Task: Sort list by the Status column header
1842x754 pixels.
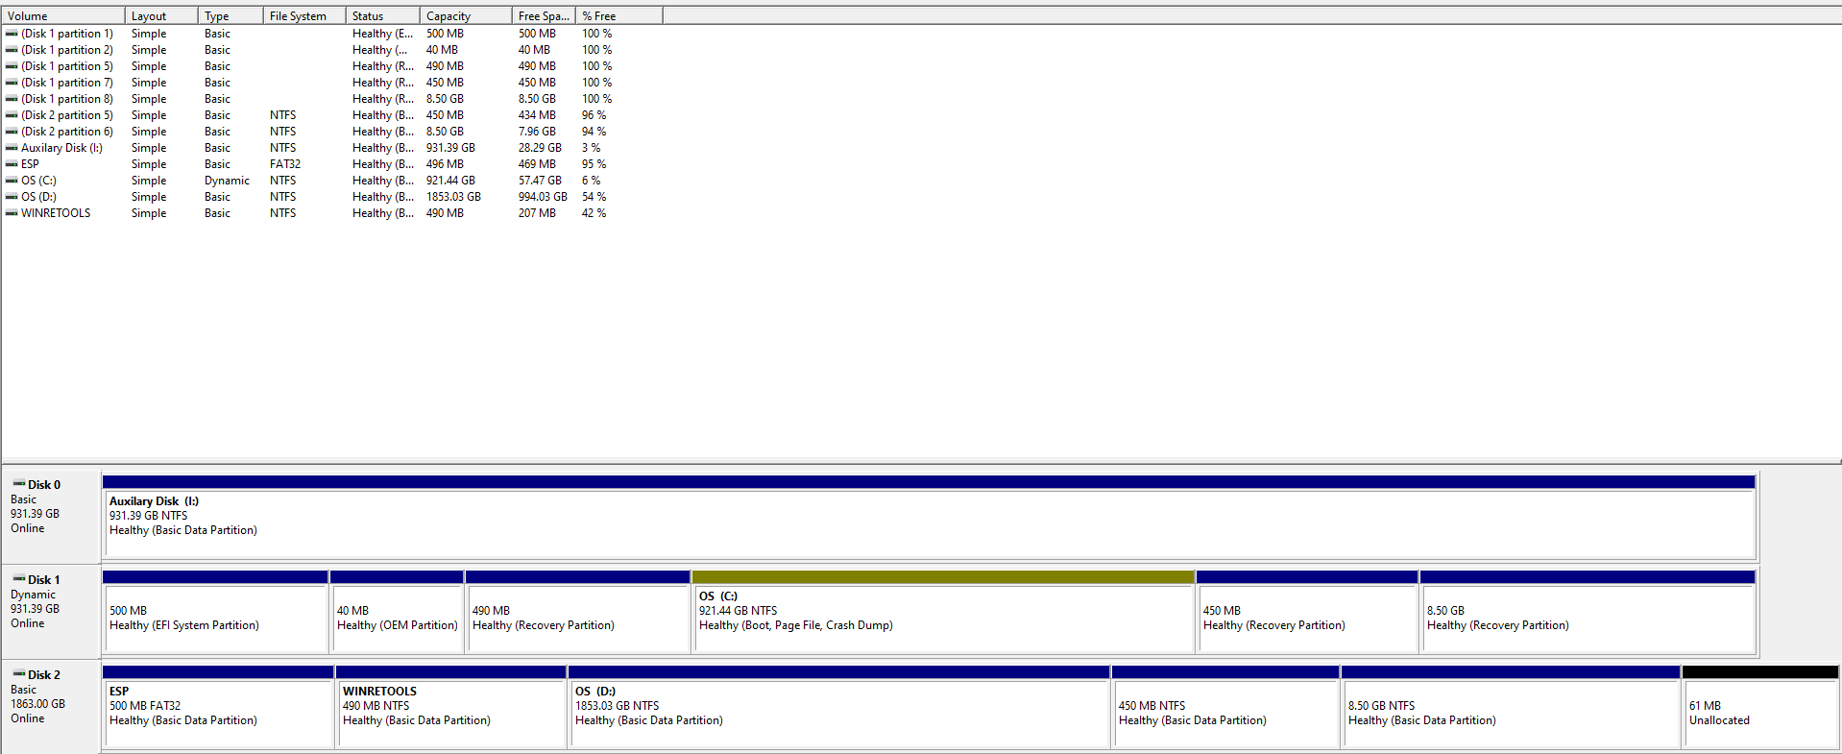Action: (x=383, y=15)
